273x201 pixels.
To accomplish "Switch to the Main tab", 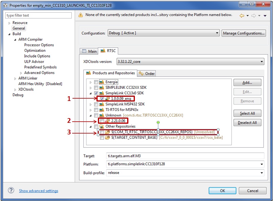I will click(89, 51).
